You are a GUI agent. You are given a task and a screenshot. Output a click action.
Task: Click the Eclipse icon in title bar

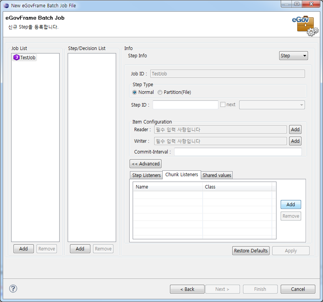[x=6, y=5]
